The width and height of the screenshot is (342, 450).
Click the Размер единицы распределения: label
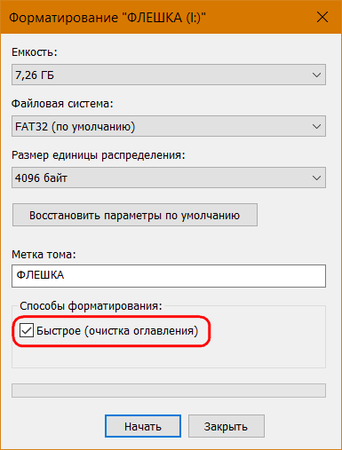[99, 155]
